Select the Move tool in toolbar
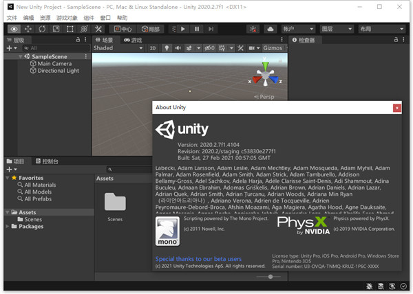Viewport: 413px width, 294px height. [x=28, y=29]
